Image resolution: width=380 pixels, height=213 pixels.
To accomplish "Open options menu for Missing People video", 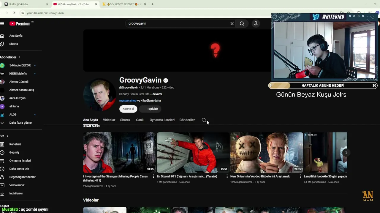I will [x=153, y=176].
